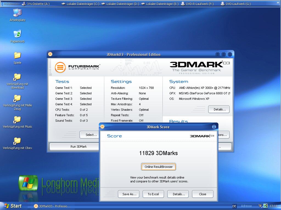Select the Verknüpfung mit Obex shortcut
This screenshot has height=210, width=281.
tap(17, 143)
